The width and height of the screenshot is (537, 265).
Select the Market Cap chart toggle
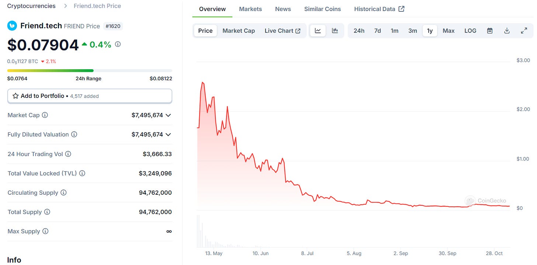(239, 31)
